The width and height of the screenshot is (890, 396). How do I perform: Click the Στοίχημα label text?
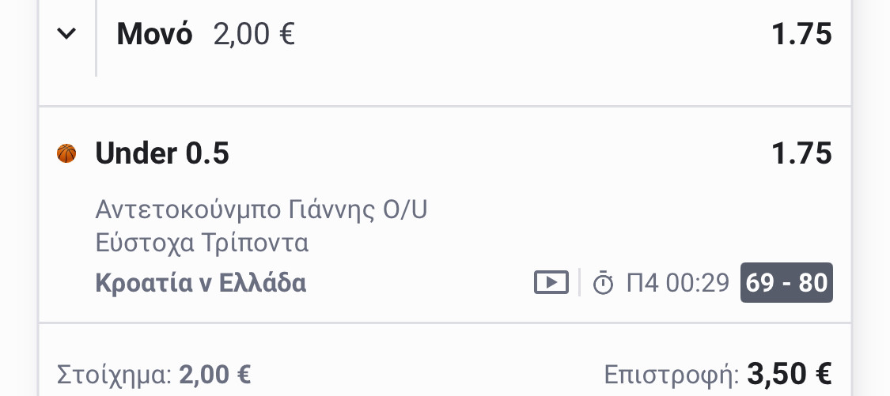tap(115, 375)
